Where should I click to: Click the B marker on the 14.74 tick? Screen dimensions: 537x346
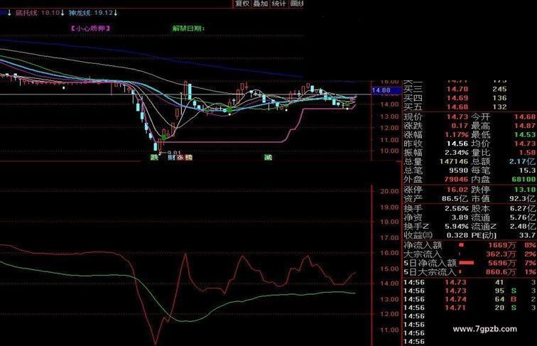point(514,299)
